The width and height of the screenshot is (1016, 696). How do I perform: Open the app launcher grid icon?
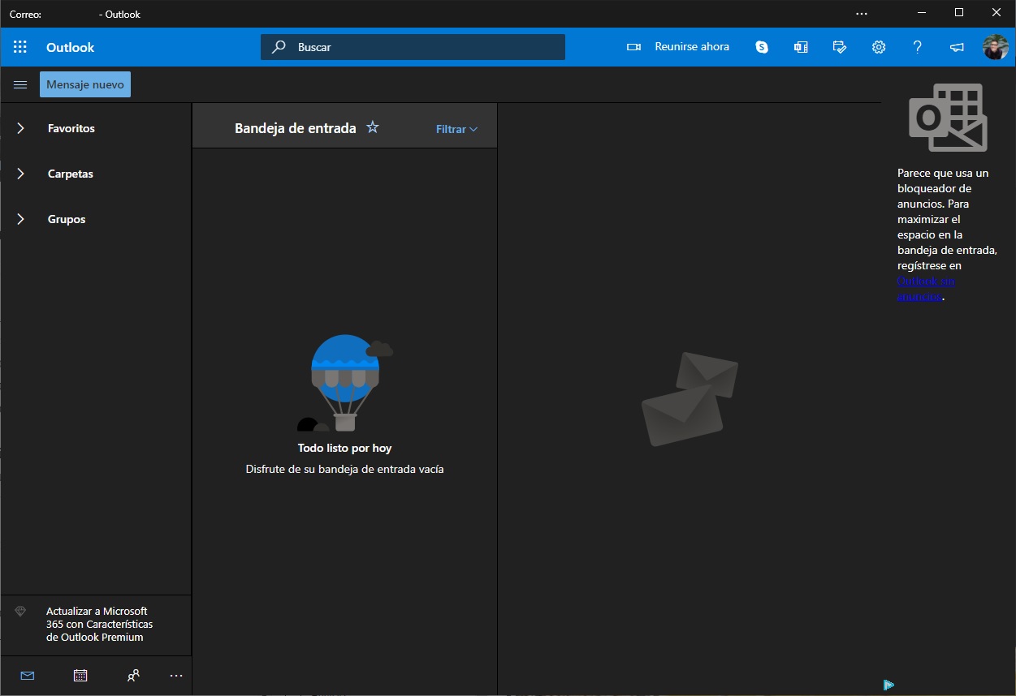click(20, 47)
